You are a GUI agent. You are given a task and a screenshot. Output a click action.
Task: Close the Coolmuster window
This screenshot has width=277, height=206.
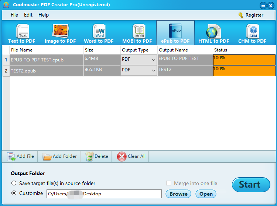271,6
